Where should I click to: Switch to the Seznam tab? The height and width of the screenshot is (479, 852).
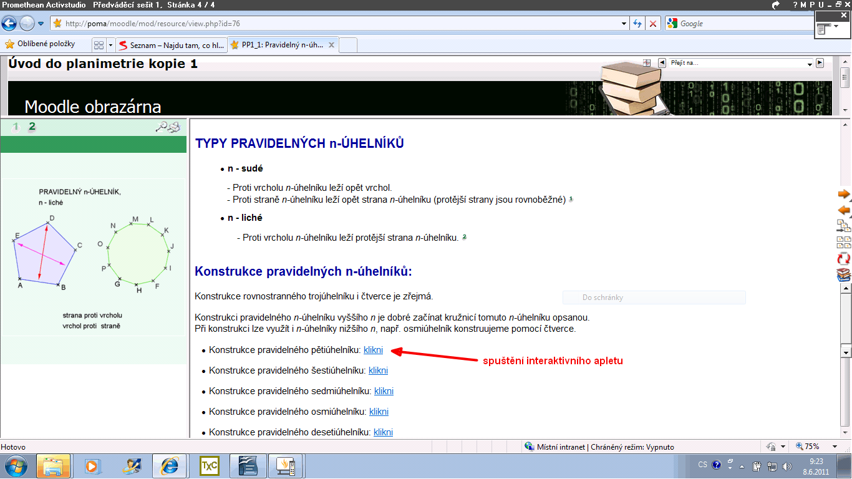point(172,45)
